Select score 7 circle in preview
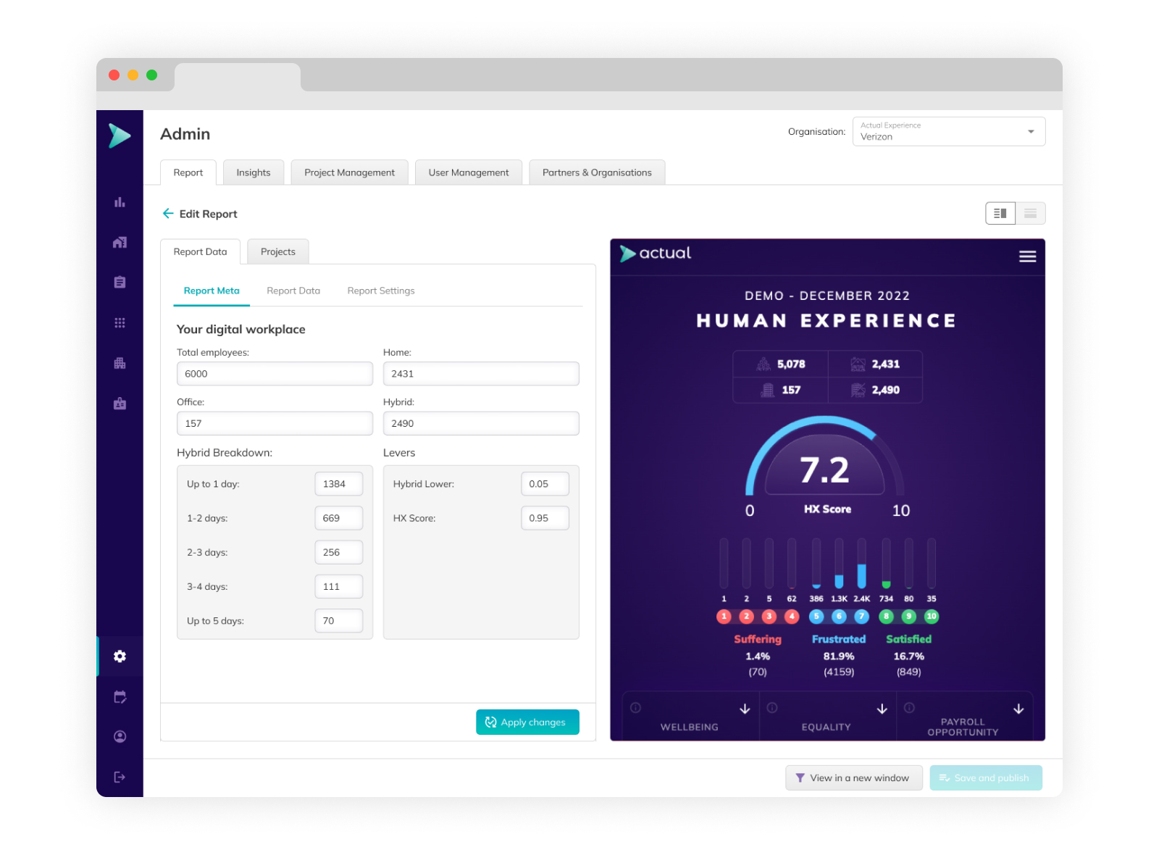This screenshot has height=855, width=1159. 861,617
